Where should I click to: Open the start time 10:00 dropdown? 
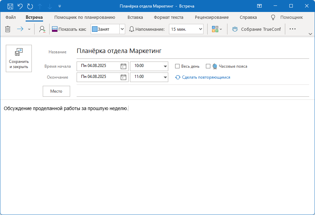click(x=165, y=66)
